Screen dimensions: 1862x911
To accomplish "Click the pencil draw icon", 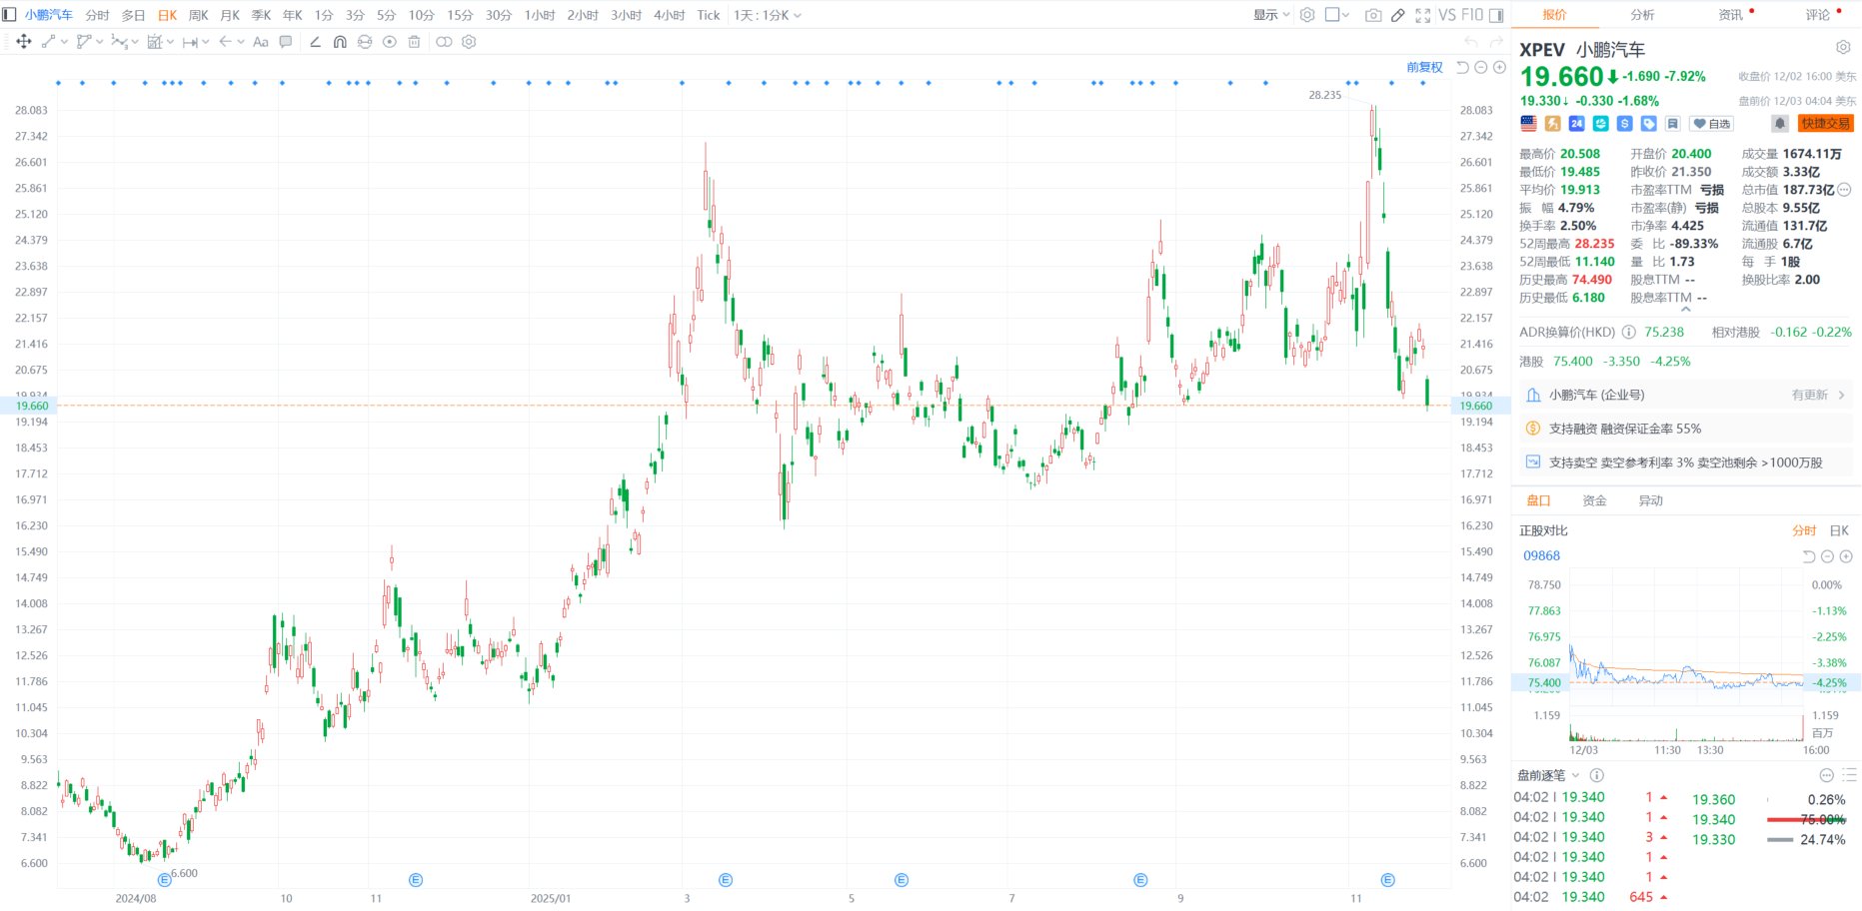I will click(1398, 15).
